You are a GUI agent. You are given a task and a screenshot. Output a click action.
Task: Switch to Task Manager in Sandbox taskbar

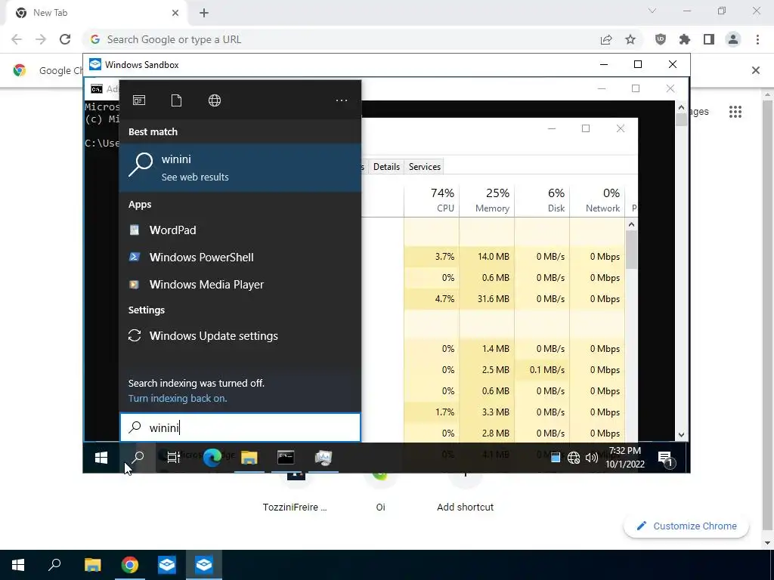coord(324,458)
